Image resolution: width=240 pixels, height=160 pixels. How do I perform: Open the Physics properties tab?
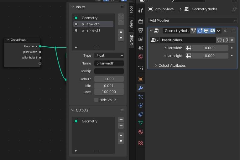point(141,106)
